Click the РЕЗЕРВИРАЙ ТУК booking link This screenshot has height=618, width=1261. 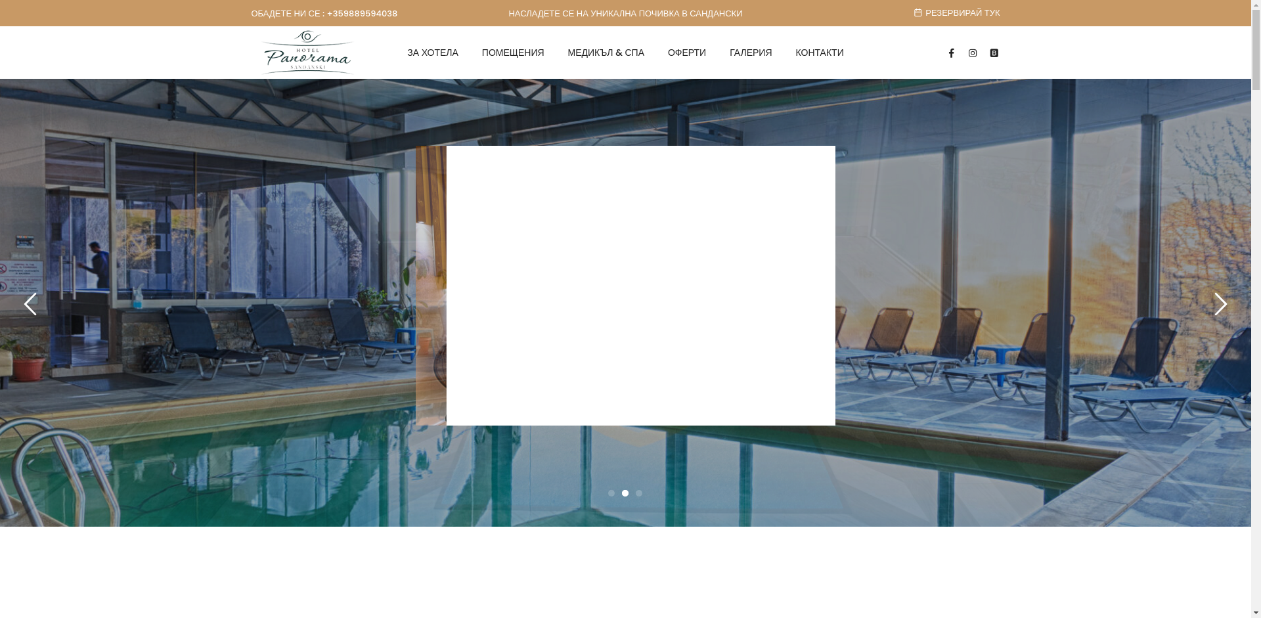pos(962,13)
